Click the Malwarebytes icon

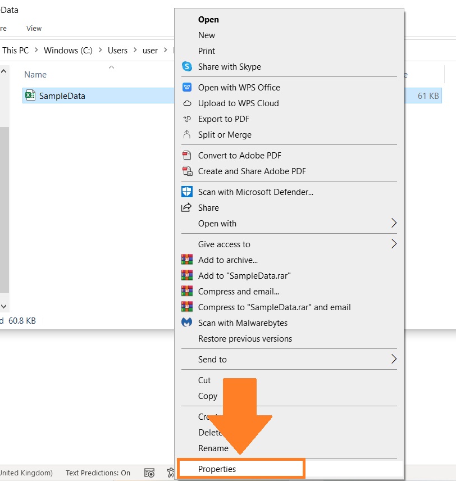[187, 323]
